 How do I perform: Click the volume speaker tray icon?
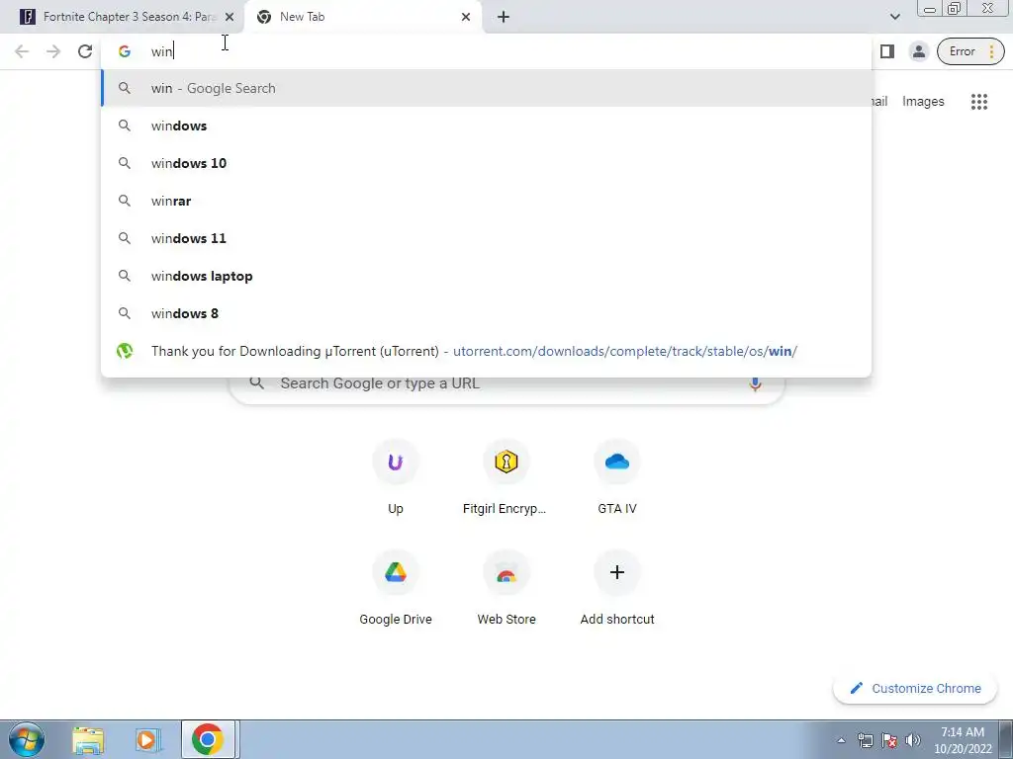[x=913, y=740]
